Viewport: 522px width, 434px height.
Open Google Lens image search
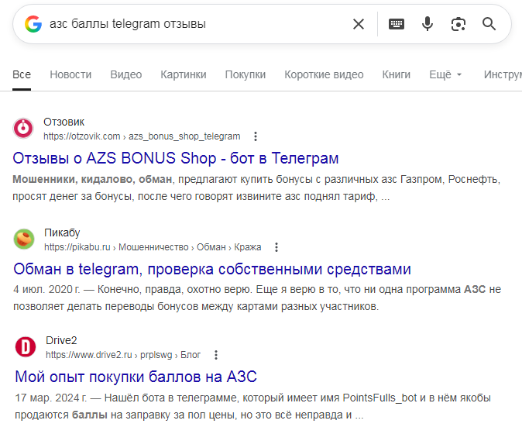pyautogui.click(x=458, y=24)
